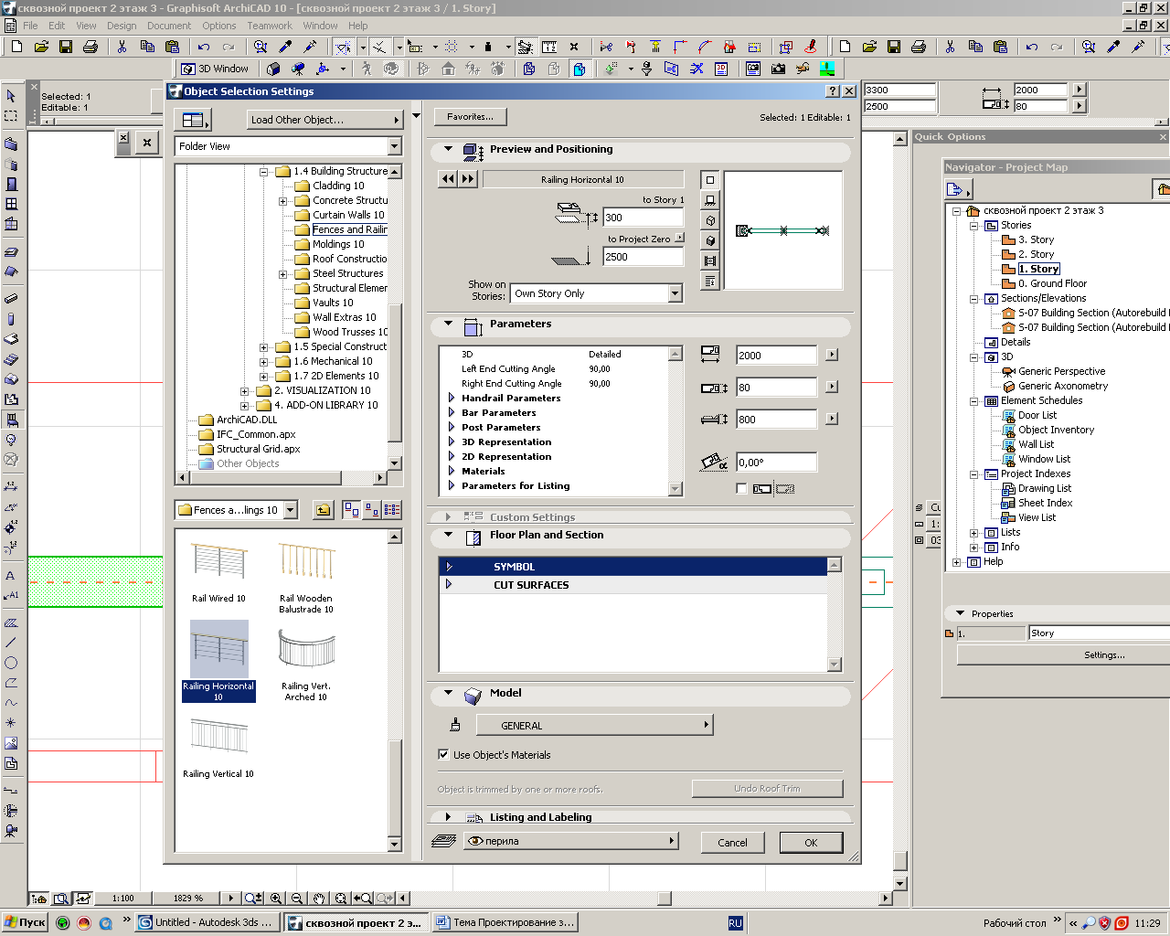
Task: Go to next library part with double-right arrow
Action: (x=468, y=179)
